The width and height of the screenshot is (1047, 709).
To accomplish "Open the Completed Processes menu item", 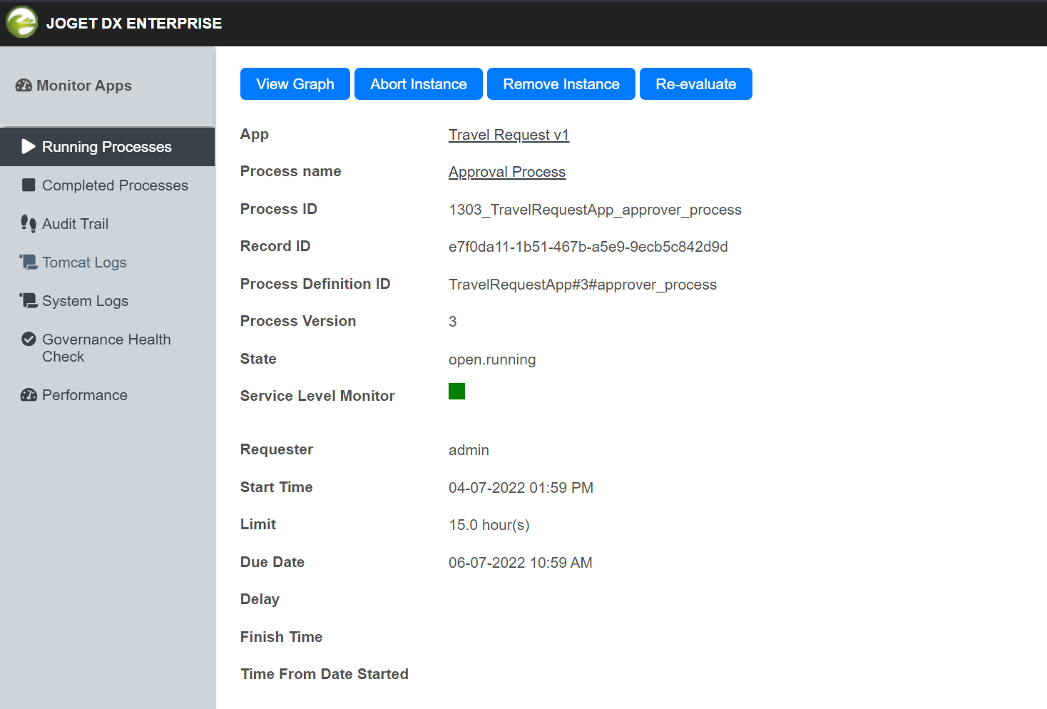I will pos(115,185).
